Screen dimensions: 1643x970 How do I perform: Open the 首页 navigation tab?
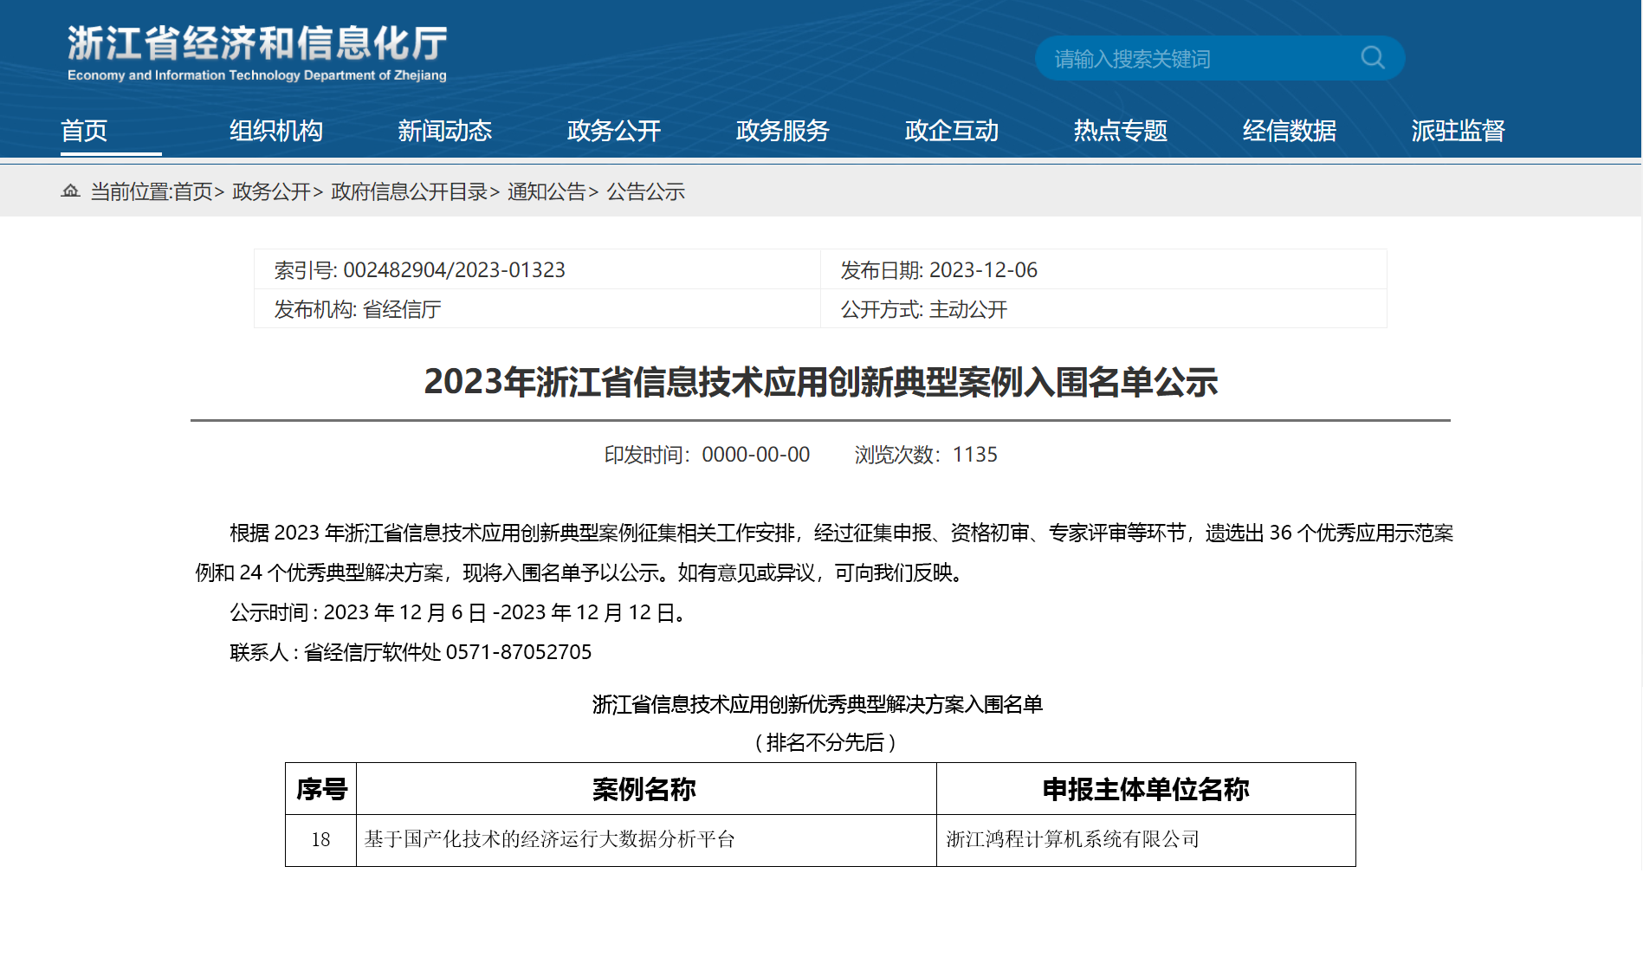coord(84,131)
